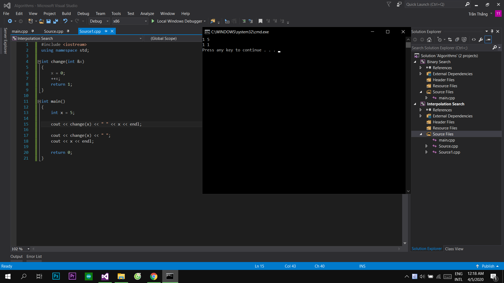The height and width of the screenshot is (283, 504).
Task: Click the Undo icon in toolbar
Action: tap(65, 21)
